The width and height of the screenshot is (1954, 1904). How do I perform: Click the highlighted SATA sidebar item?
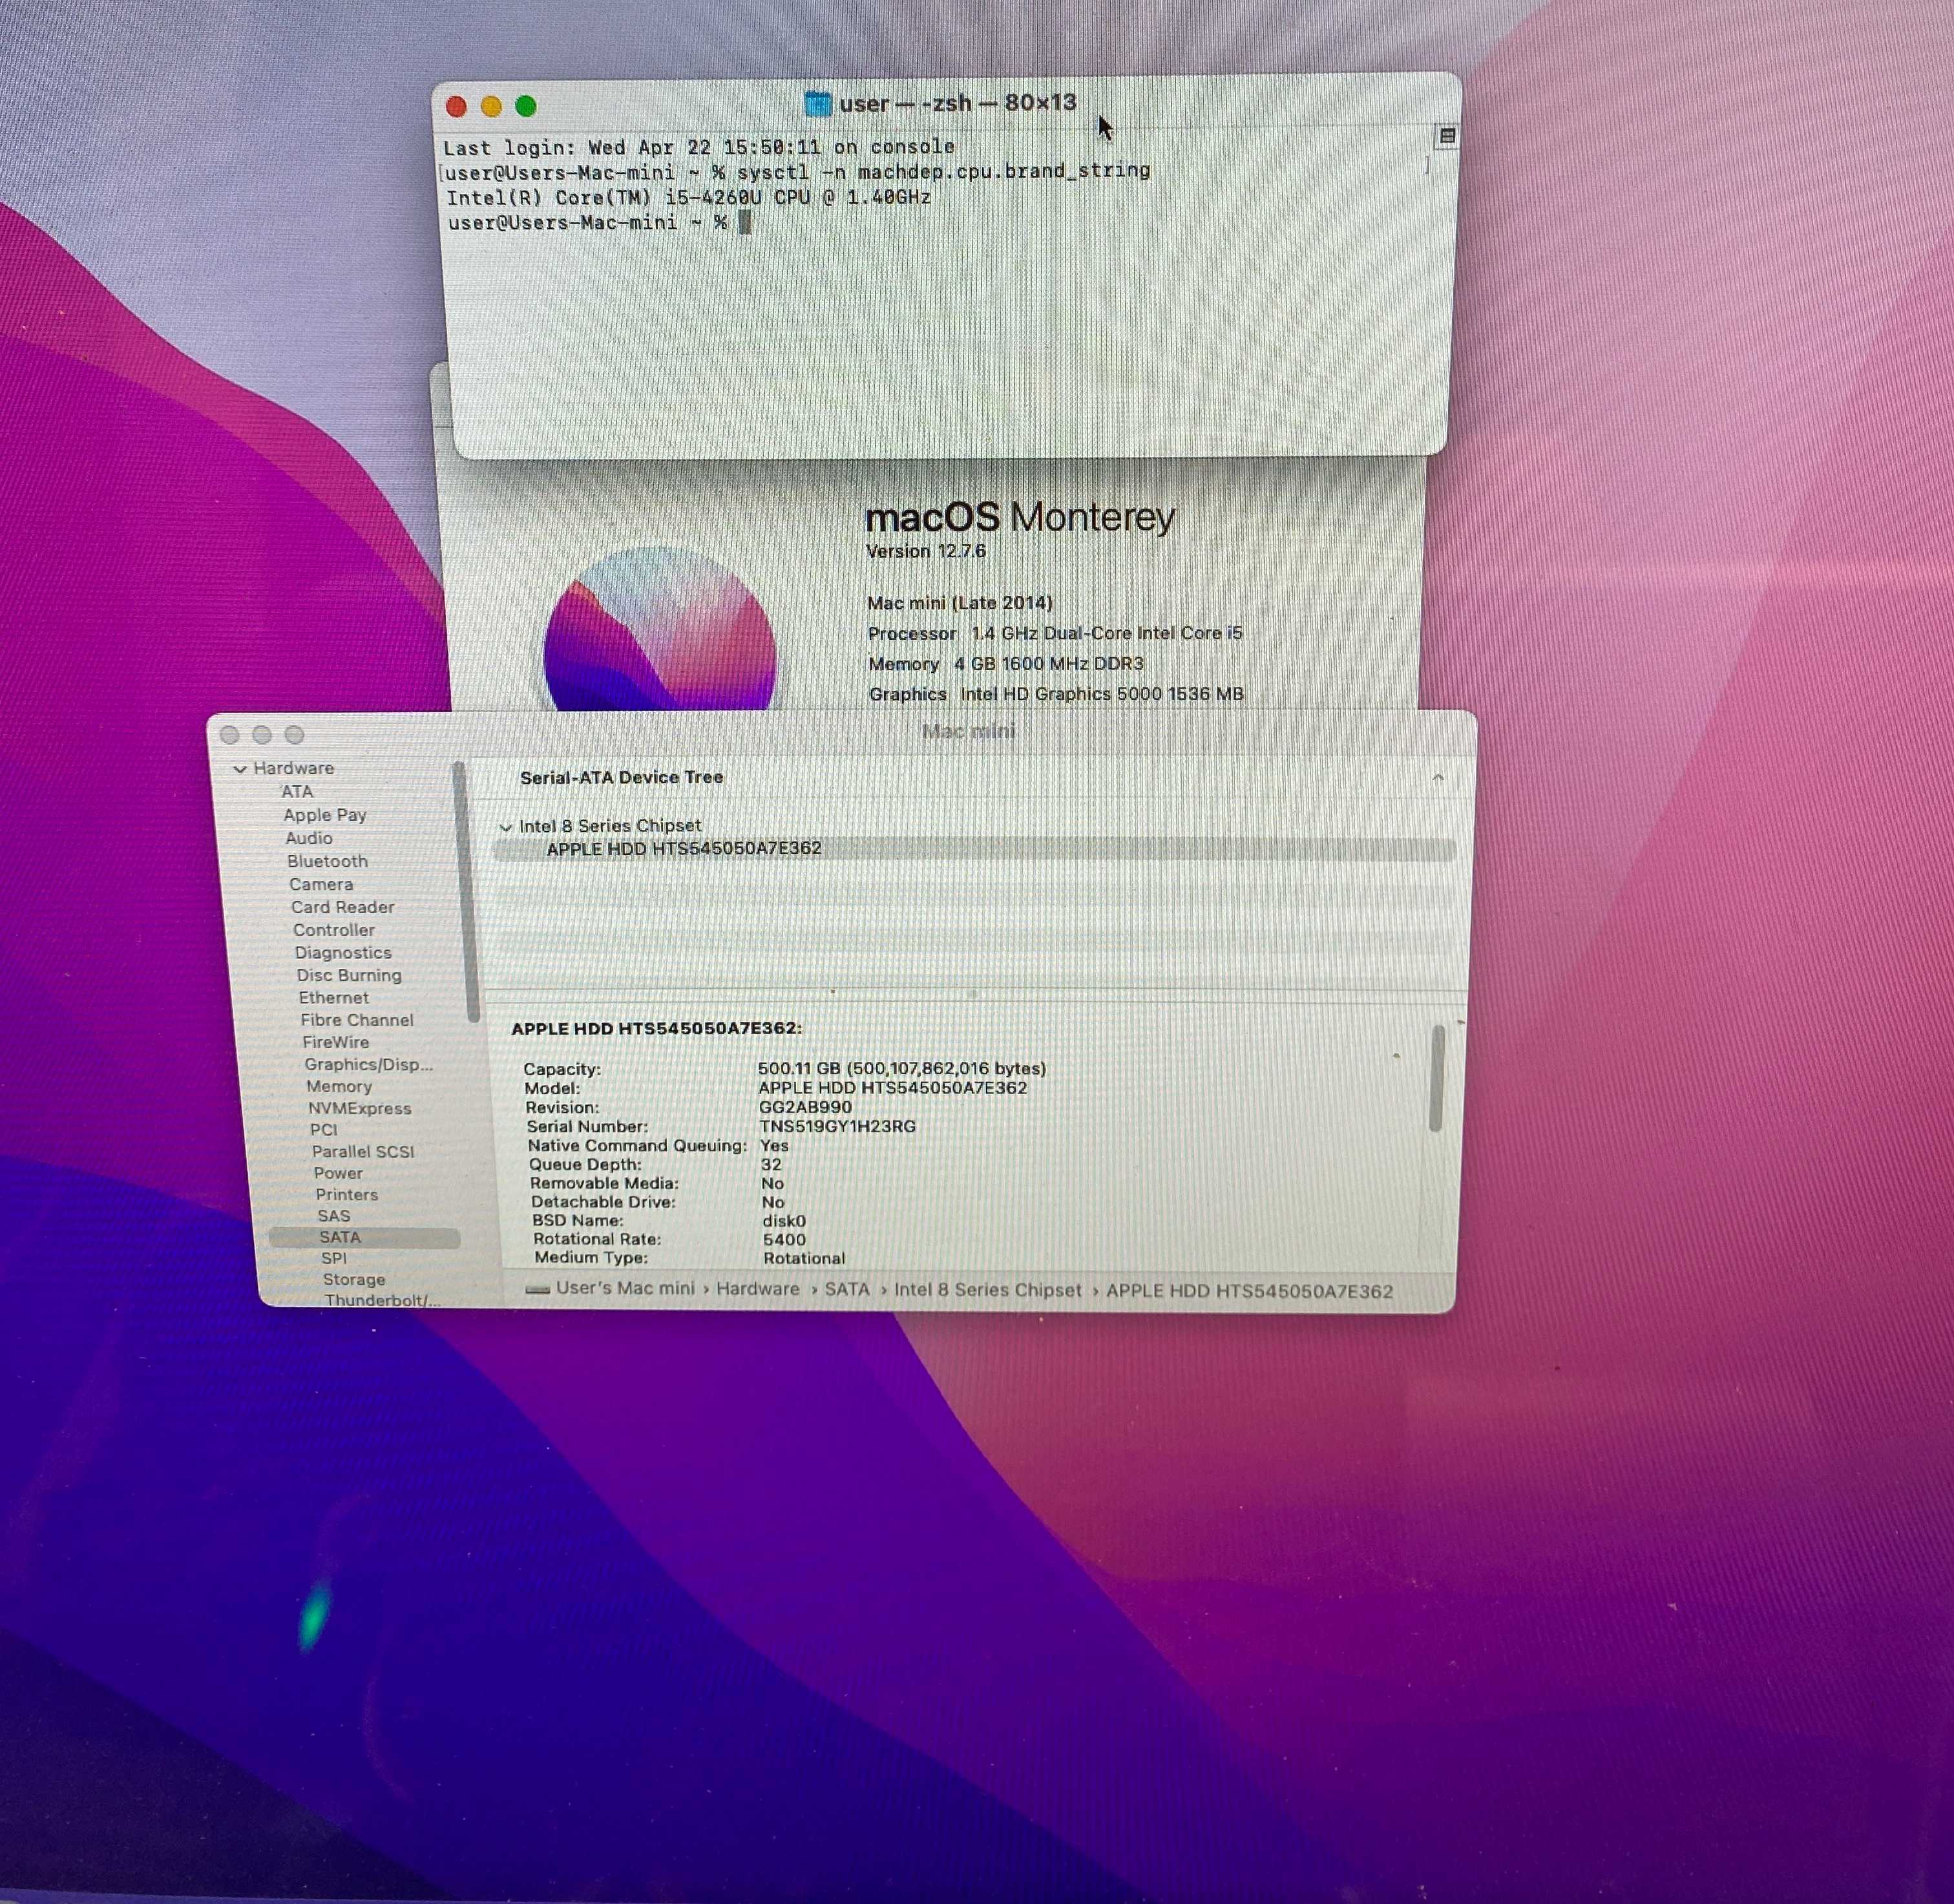[364, 1238]
